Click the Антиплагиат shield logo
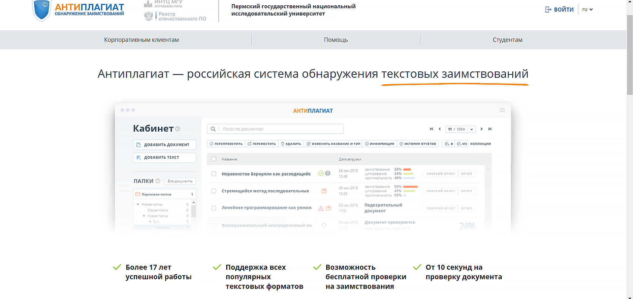Image resolution: width=633 pixels, height=299 pixels. (42, 10)
